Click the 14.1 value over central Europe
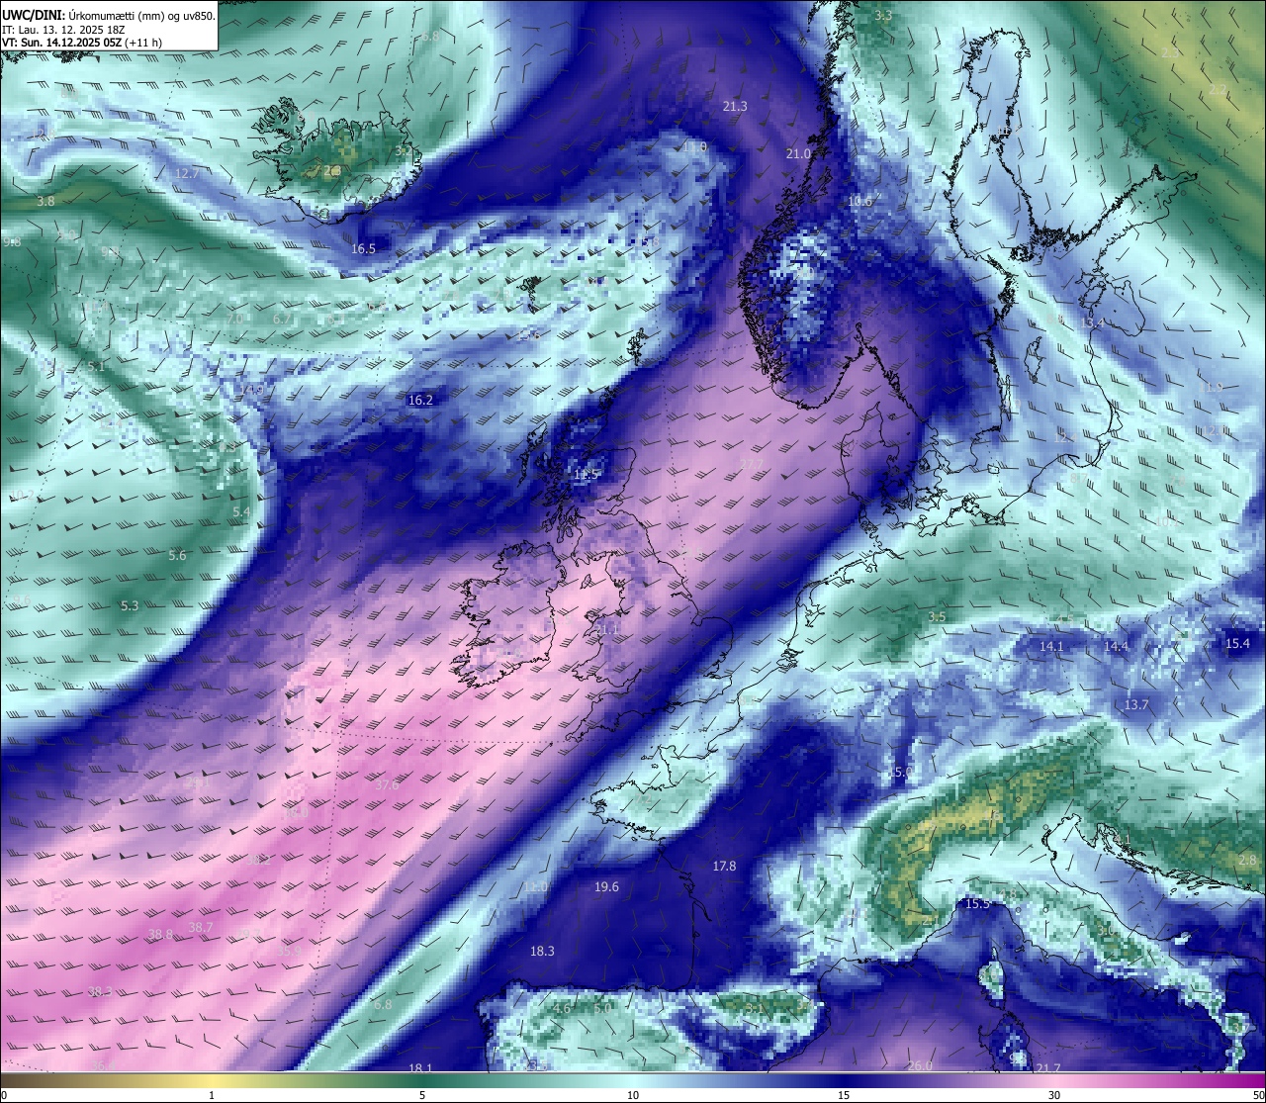1266x1103 pixels. click(1051, 647)
